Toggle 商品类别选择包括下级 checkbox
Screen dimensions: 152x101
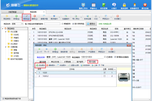point(3,99)
